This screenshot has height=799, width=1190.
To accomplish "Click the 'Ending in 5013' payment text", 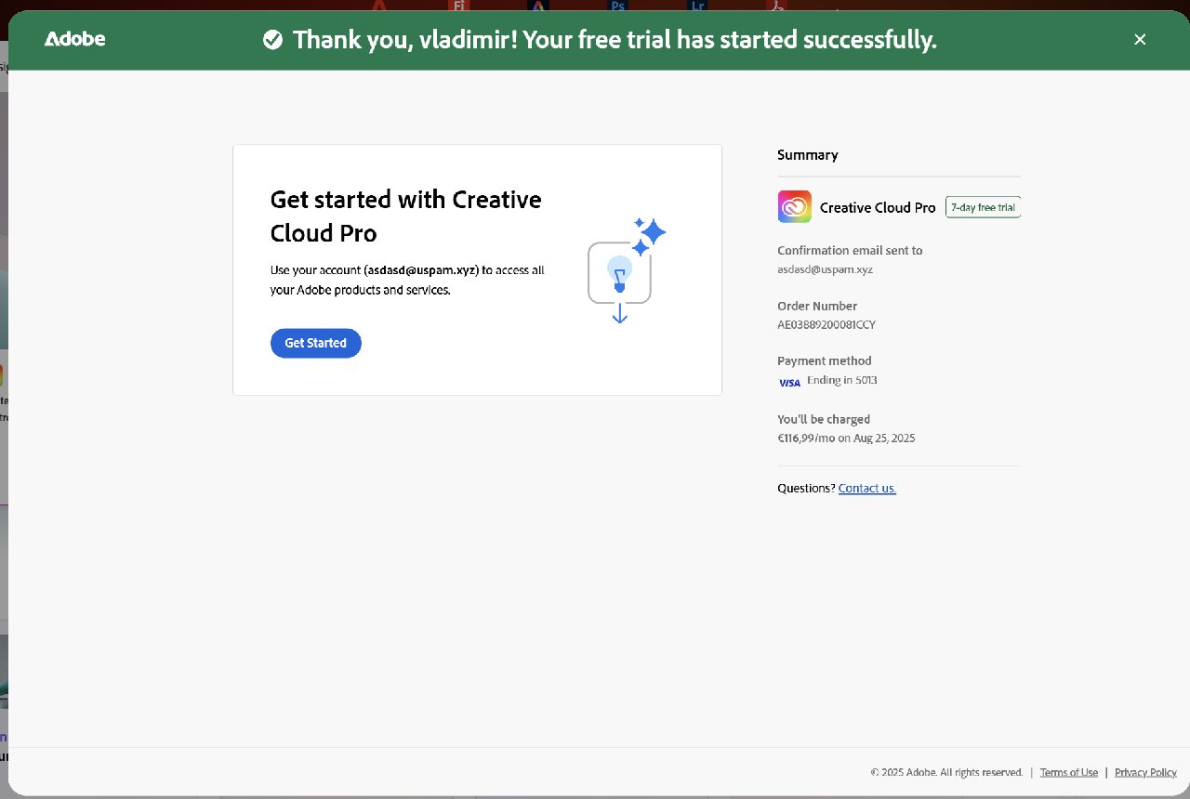I will (x=842, y=380).
